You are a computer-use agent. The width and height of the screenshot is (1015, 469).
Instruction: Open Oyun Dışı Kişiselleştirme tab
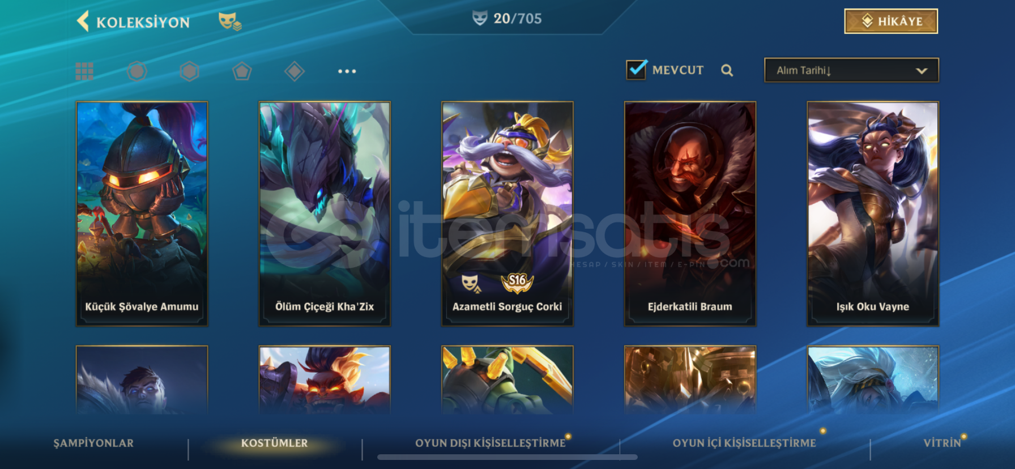tap(491, 443)
